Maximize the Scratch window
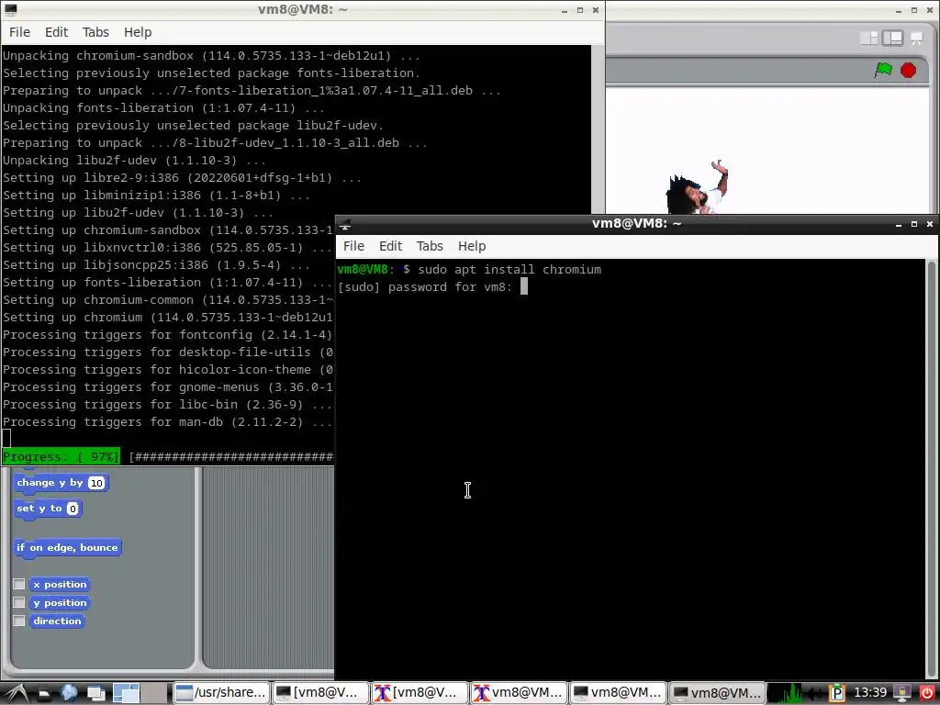The image size is (940, 705). tap(913, 10)
